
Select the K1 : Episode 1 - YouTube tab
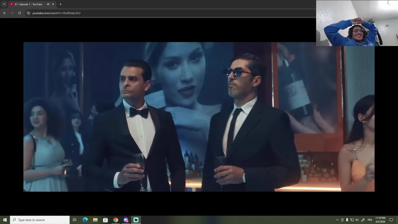[x=28, y=4]
